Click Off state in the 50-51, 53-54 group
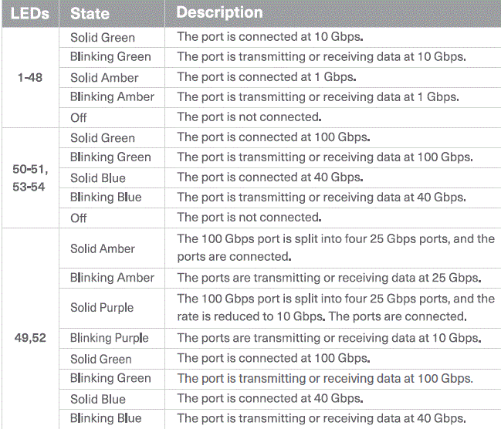Screen dimensions: 501x429 point(79,218)
